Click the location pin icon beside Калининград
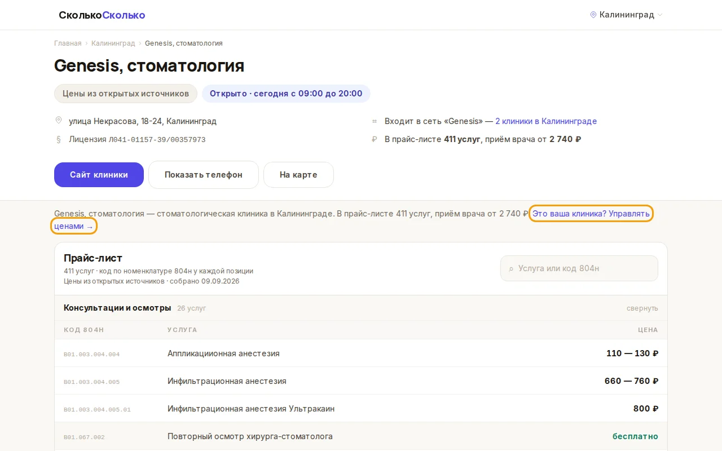Image resolution: width=722 pixels, height=451 pixels. [593, 15]
